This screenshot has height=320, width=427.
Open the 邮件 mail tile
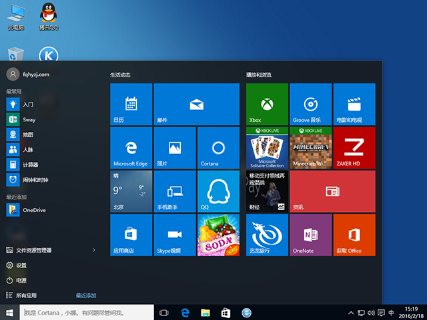pyautogui.click(x=196, y=104)
